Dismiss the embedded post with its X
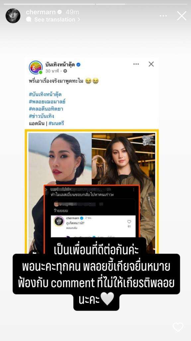 coord(151,64)
